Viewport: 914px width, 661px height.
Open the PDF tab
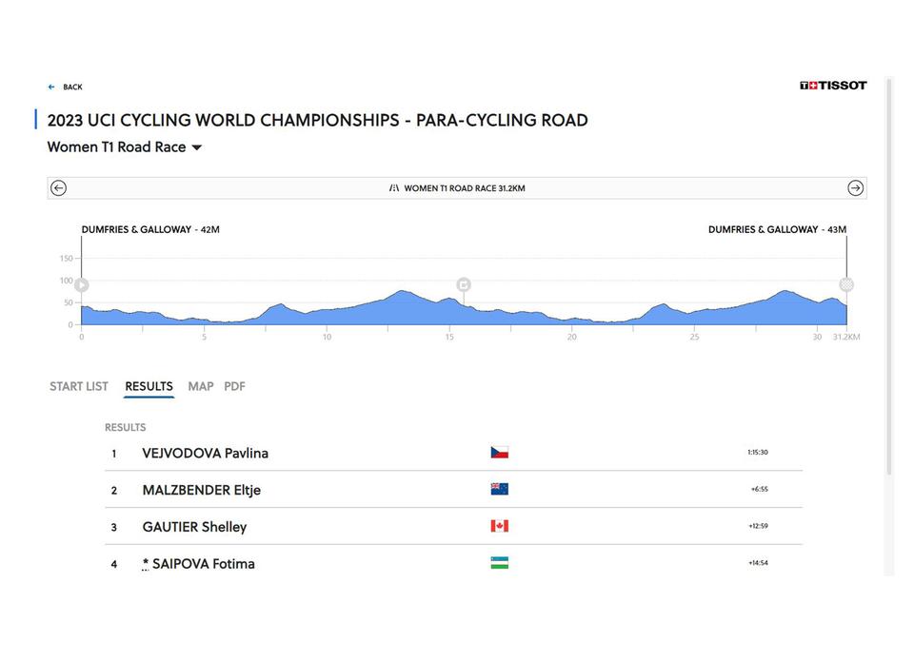pyautogui.click(x=234, y=386)
